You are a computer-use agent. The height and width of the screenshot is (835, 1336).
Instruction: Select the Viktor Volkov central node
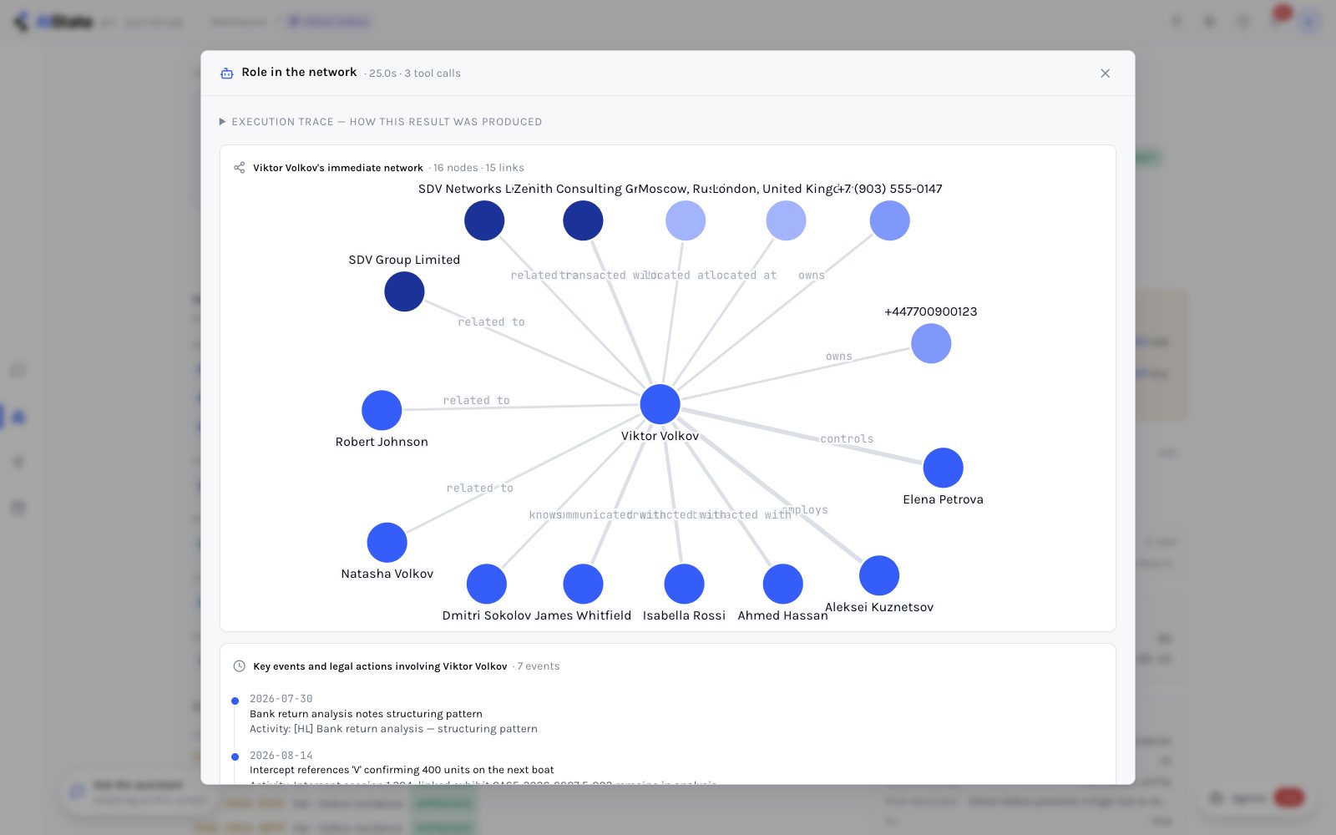(660, 404)
